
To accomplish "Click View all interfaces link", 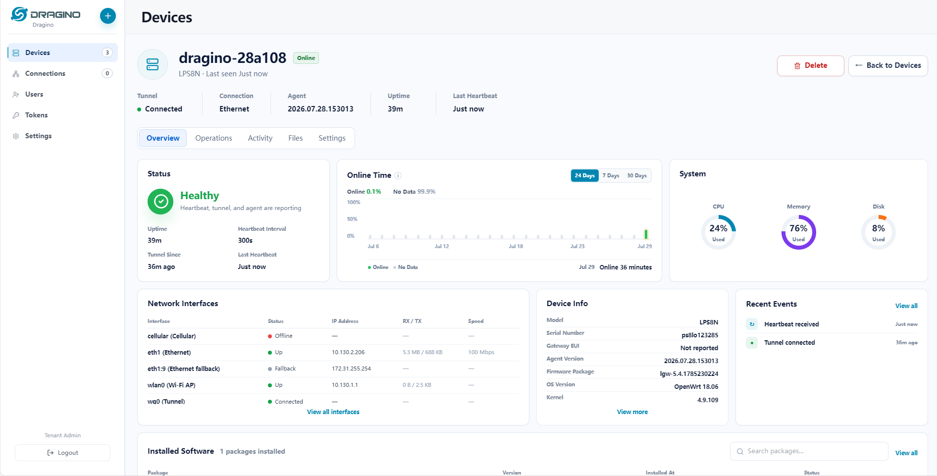I will [333, 412].
